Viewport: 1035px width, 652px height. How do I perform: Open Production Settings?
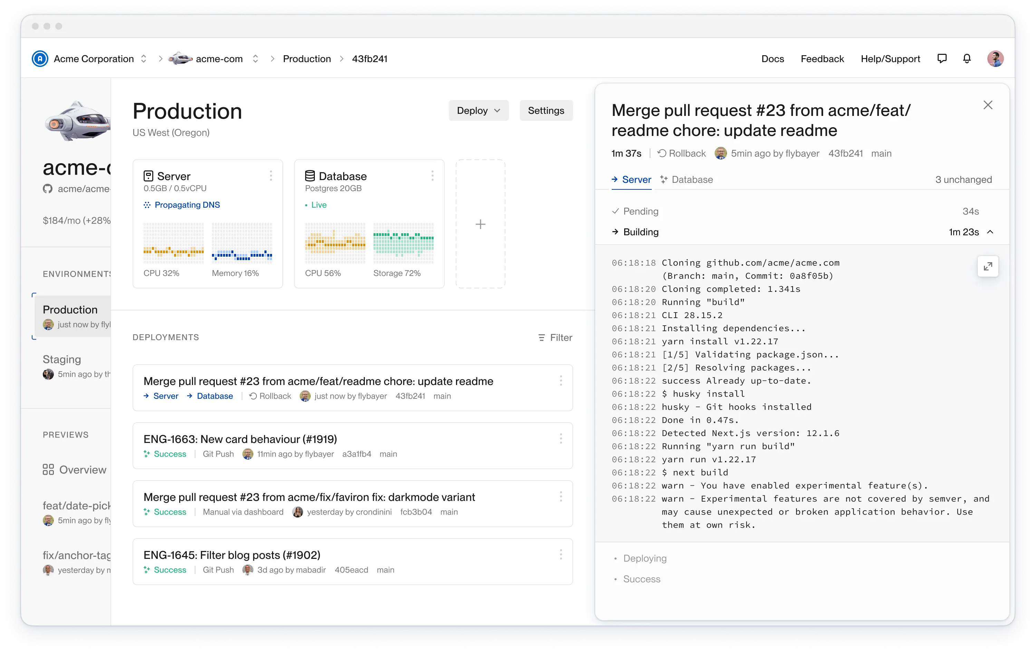coord(546,110)
